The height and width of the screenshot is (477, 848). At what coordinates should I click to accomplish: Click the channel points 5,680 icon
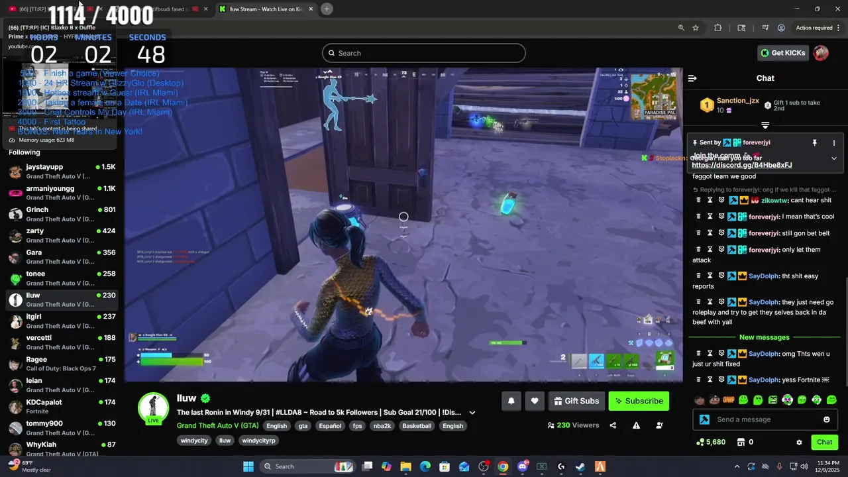coord(700,442)
